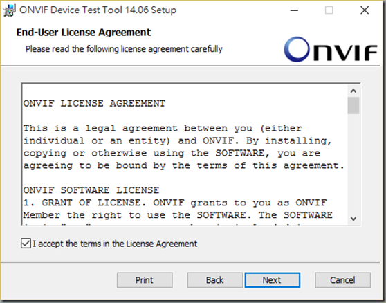Click the End-User License Agreement title
386x303 pixels.
[x=84, y=33]
